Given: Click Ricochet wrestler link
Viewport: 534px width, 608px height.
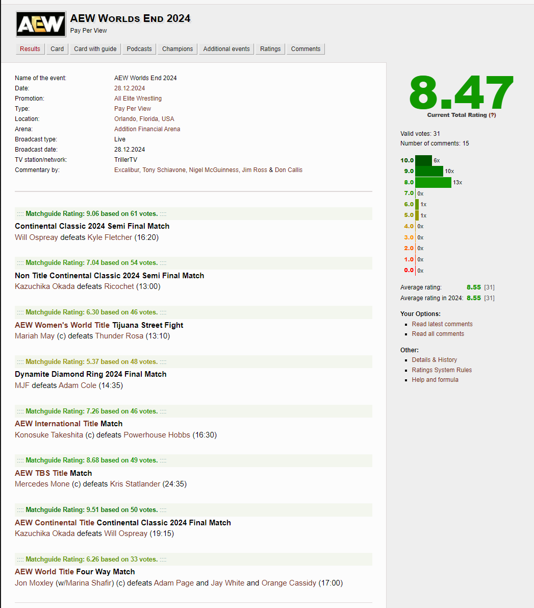Looking at the screenshot, I should (119, 286).
